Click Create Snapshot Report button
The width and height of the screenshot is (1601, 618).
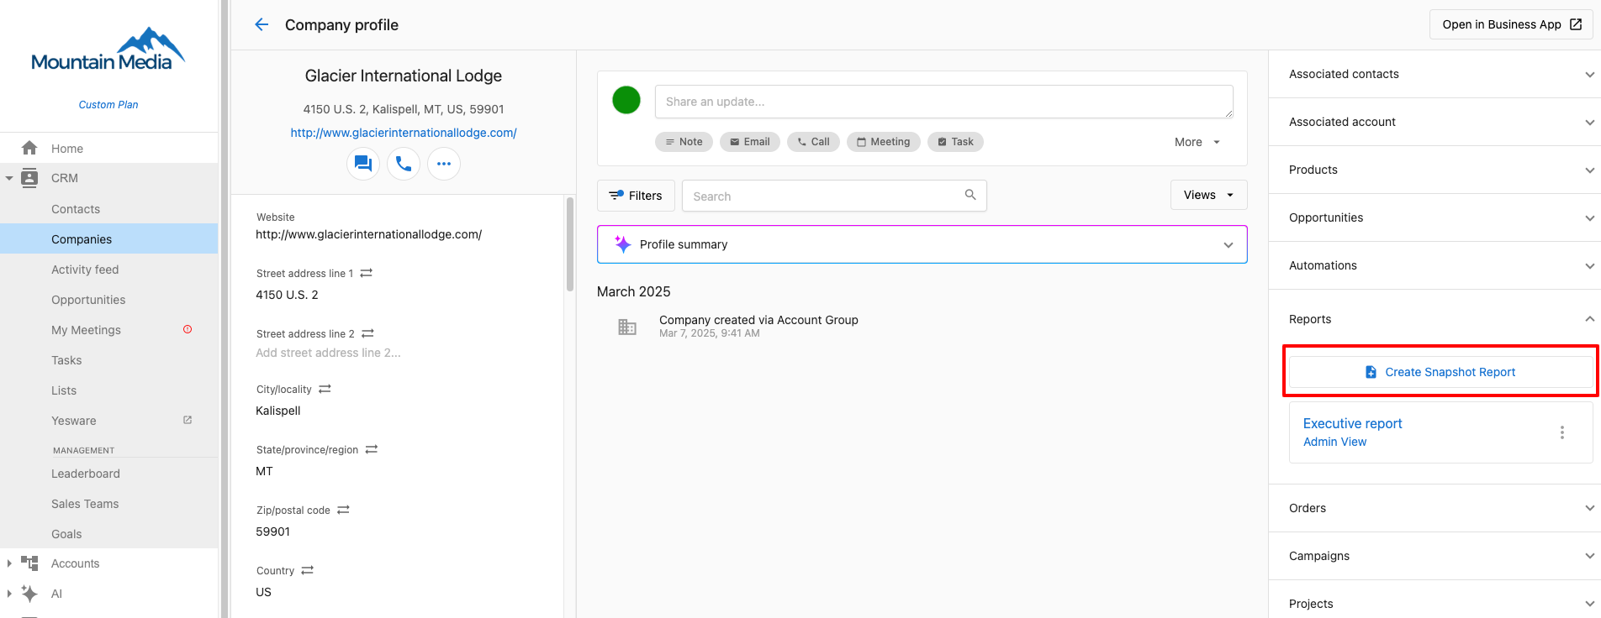point(1441,372)
